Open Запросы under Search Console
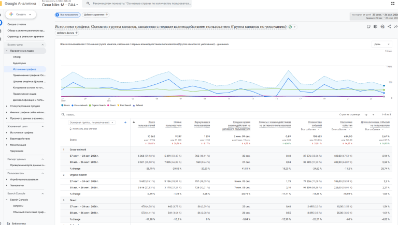The height and width of the screenshot is (225, 398). tap(18, 206)
